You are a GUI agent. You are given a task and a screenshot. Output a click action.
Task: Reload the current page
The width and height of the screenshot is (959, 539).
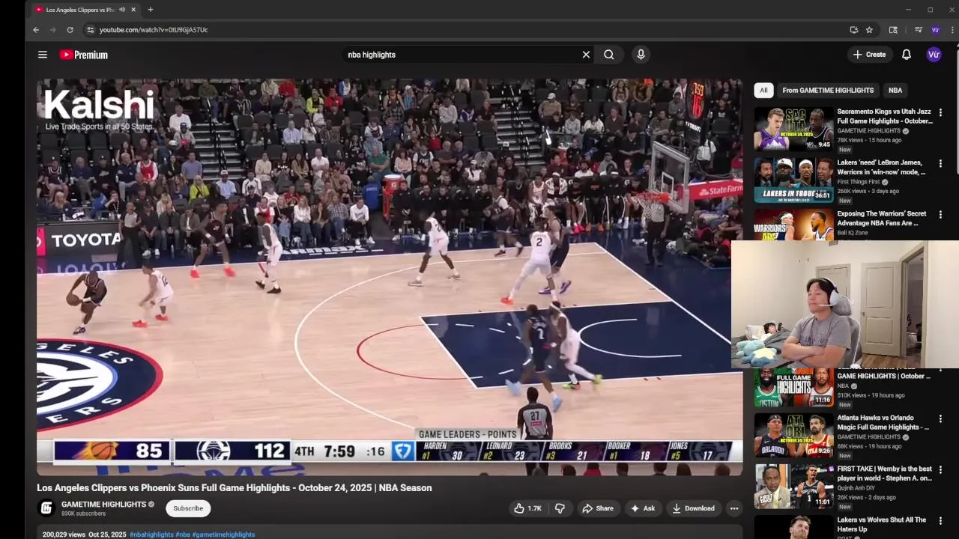click(70, 30)
